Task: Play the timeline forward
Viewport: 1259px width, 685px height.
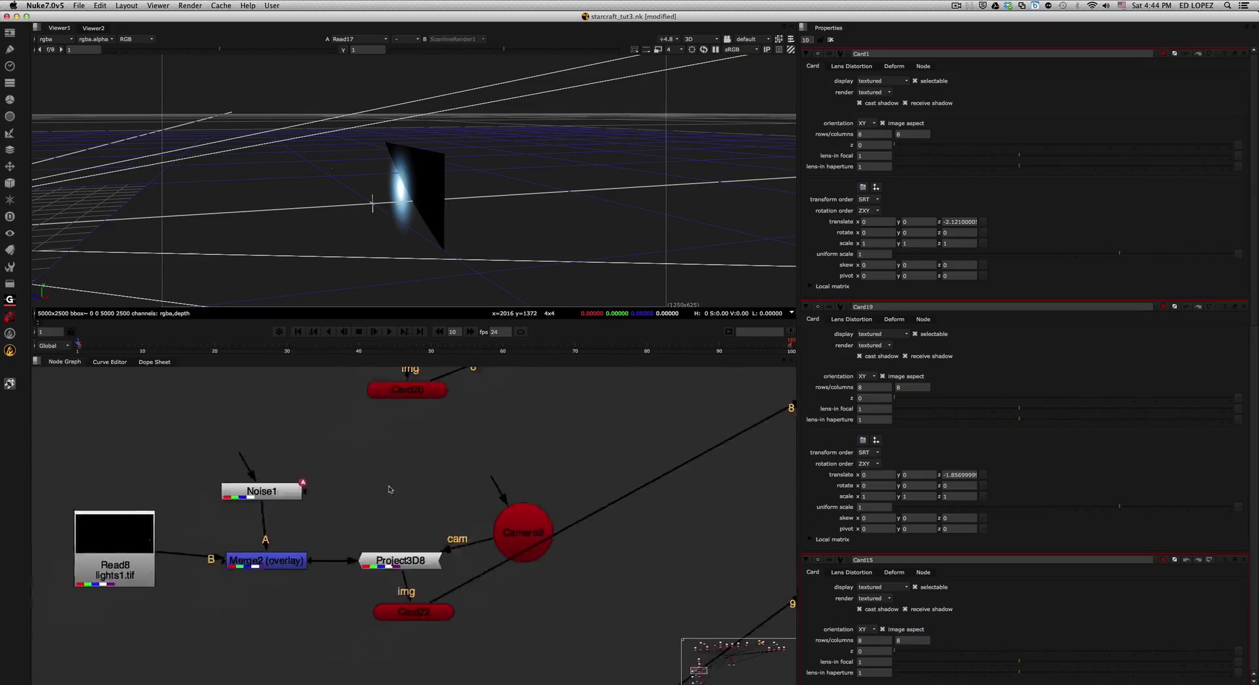Action: [390, 331]
